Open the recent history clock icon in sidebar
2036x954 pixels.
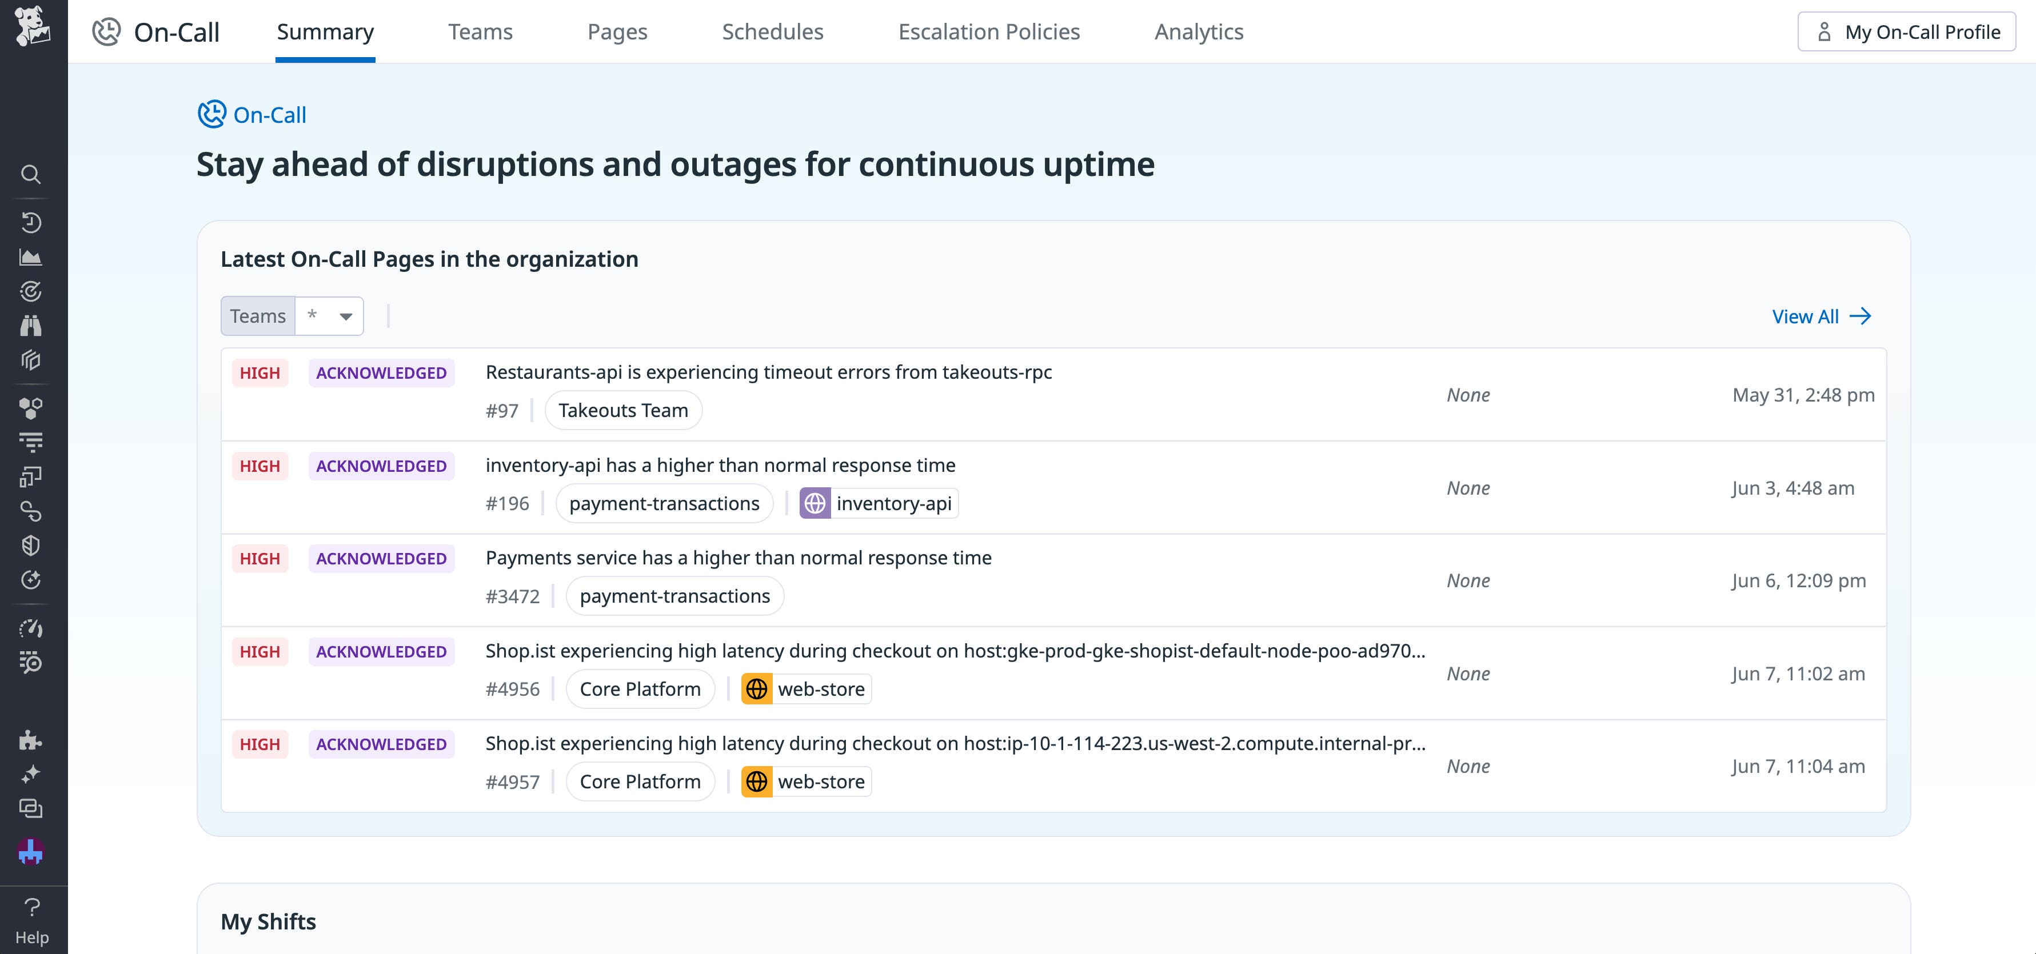click(31, 222)
